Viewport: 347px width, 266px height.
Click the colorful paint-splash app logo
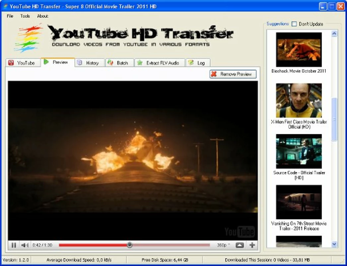[28, 38]
